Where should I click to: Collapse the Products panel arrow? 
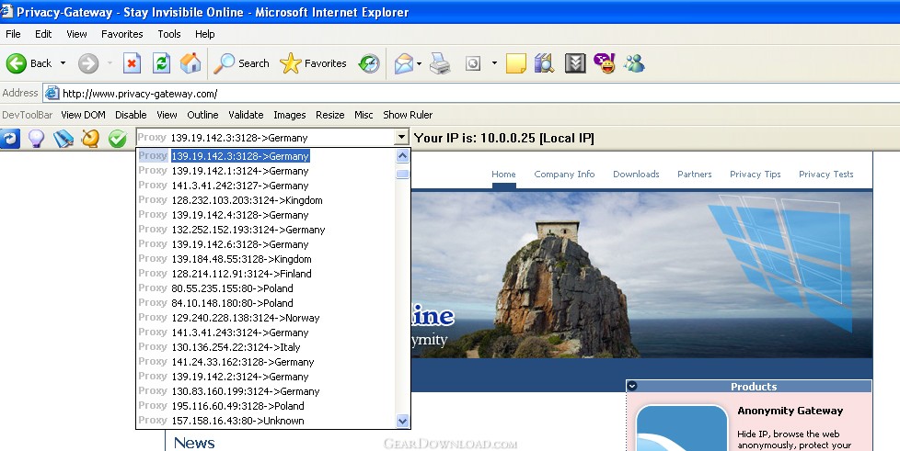click(632, 387)
